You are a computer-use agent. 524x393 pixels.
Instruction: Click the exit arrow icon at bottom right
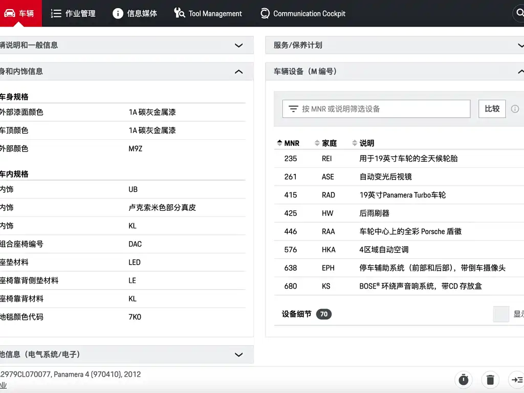coord(517,380)
